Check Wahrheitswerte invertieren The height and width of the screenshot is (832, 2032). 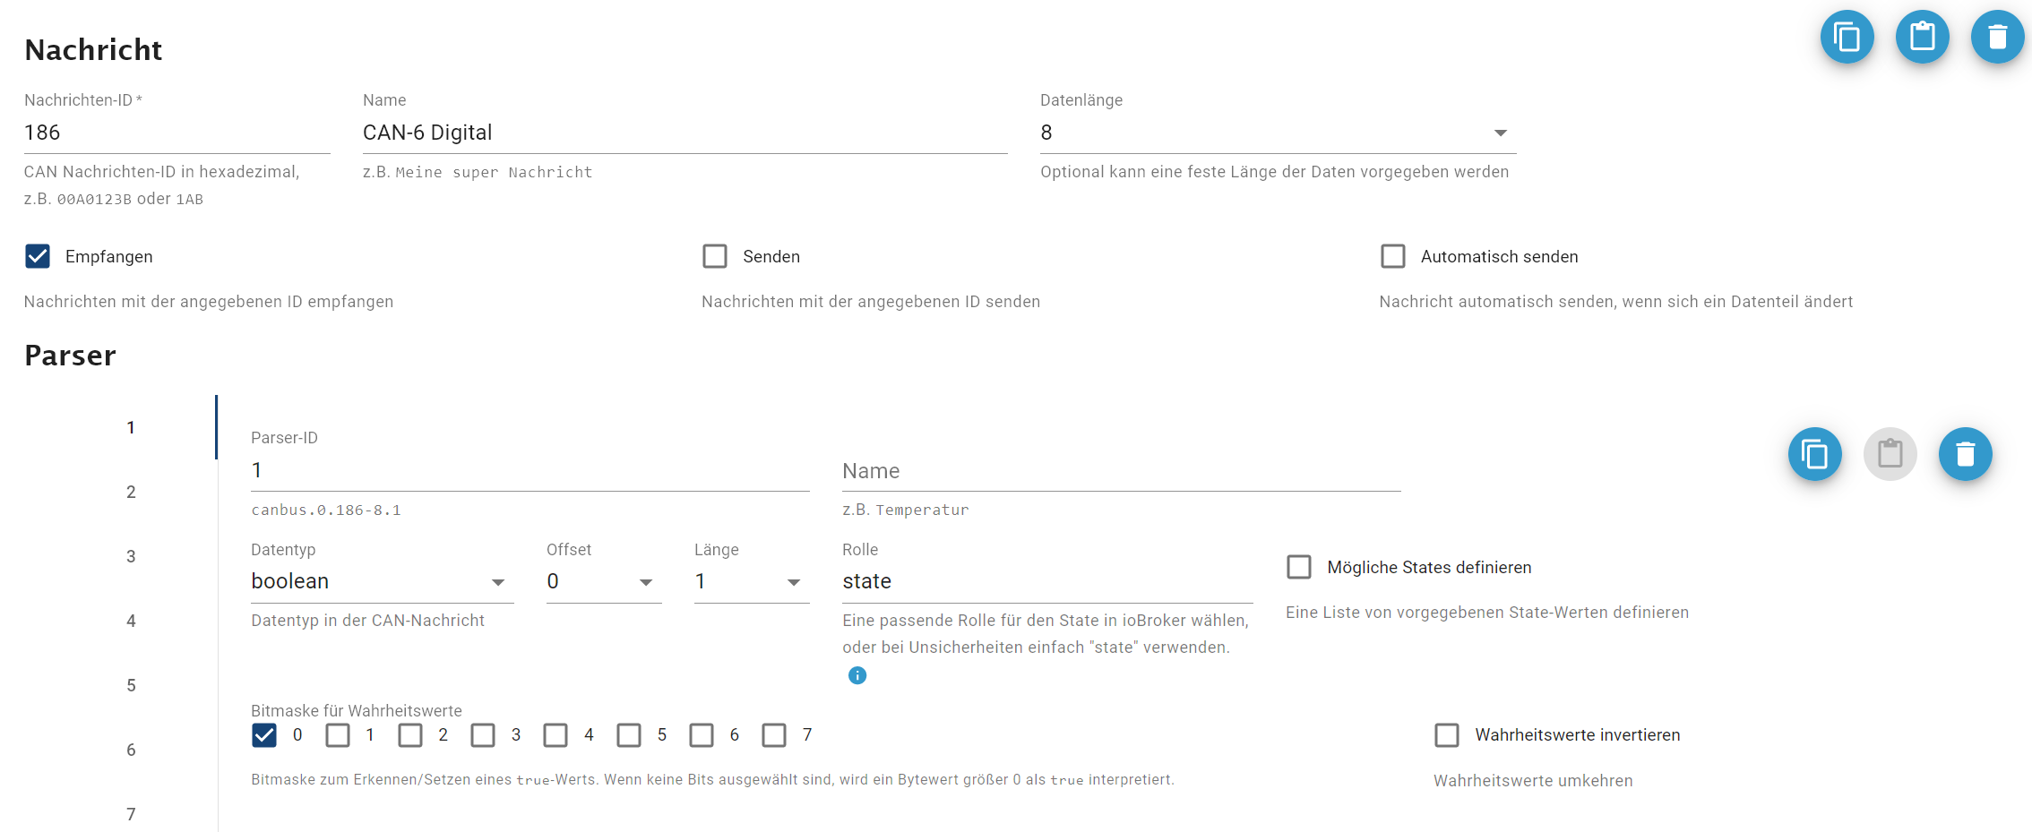pyautogui.click(x=1447, y=735)
